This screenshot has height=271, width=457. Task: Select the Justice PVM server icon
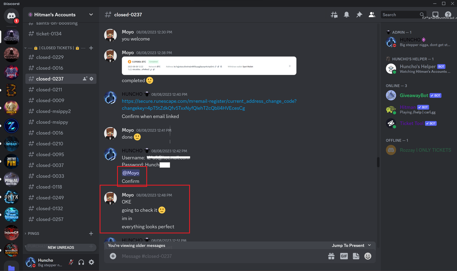[x=11, y=161]
